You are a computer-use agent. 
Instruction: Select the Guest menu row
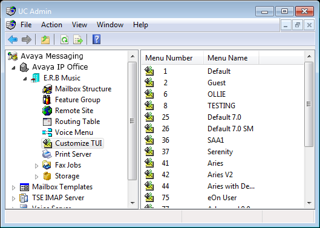click(x=223, y=82)
